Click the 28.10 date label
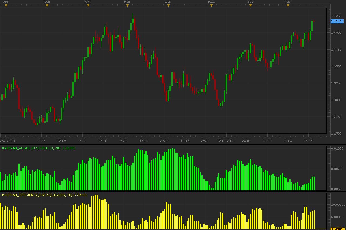 (x=123, y=141)
